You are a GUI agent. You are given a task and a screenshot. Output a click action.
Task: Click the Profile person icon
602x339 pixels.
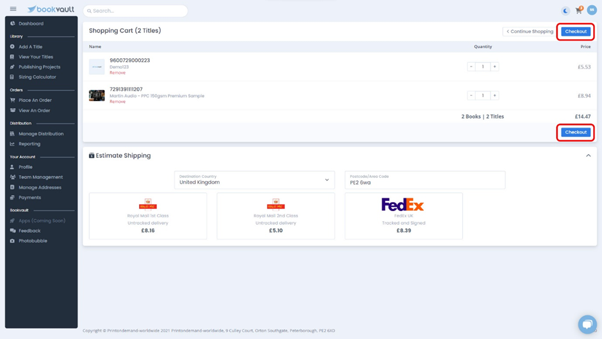point(12,167)
